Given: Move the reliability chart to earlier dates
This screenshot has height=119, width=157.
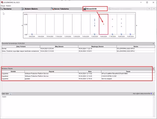Looking at the screenshot, I should pyautogui.click(x=22, y=25).
